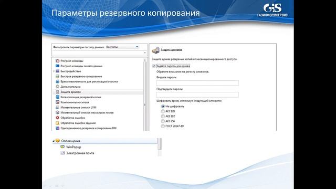Select Моментальный снимок нескольких томов text
Image resolution: width=336 pixels, height=189 pixels.
87,112
